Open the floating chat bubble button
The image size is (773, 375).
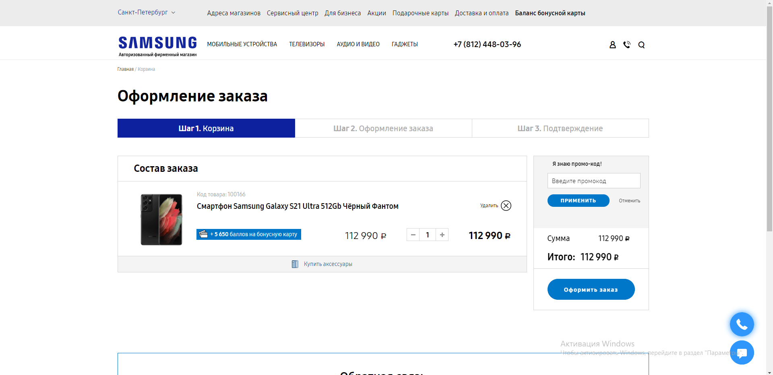pos(742,352)
